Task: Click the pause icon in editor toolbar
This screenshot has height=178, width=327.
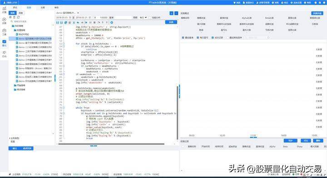Action: (90, 23)
